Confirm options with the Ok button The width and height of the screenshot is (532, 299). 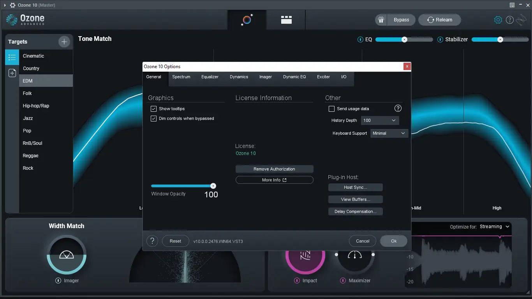tap(394, 241)
